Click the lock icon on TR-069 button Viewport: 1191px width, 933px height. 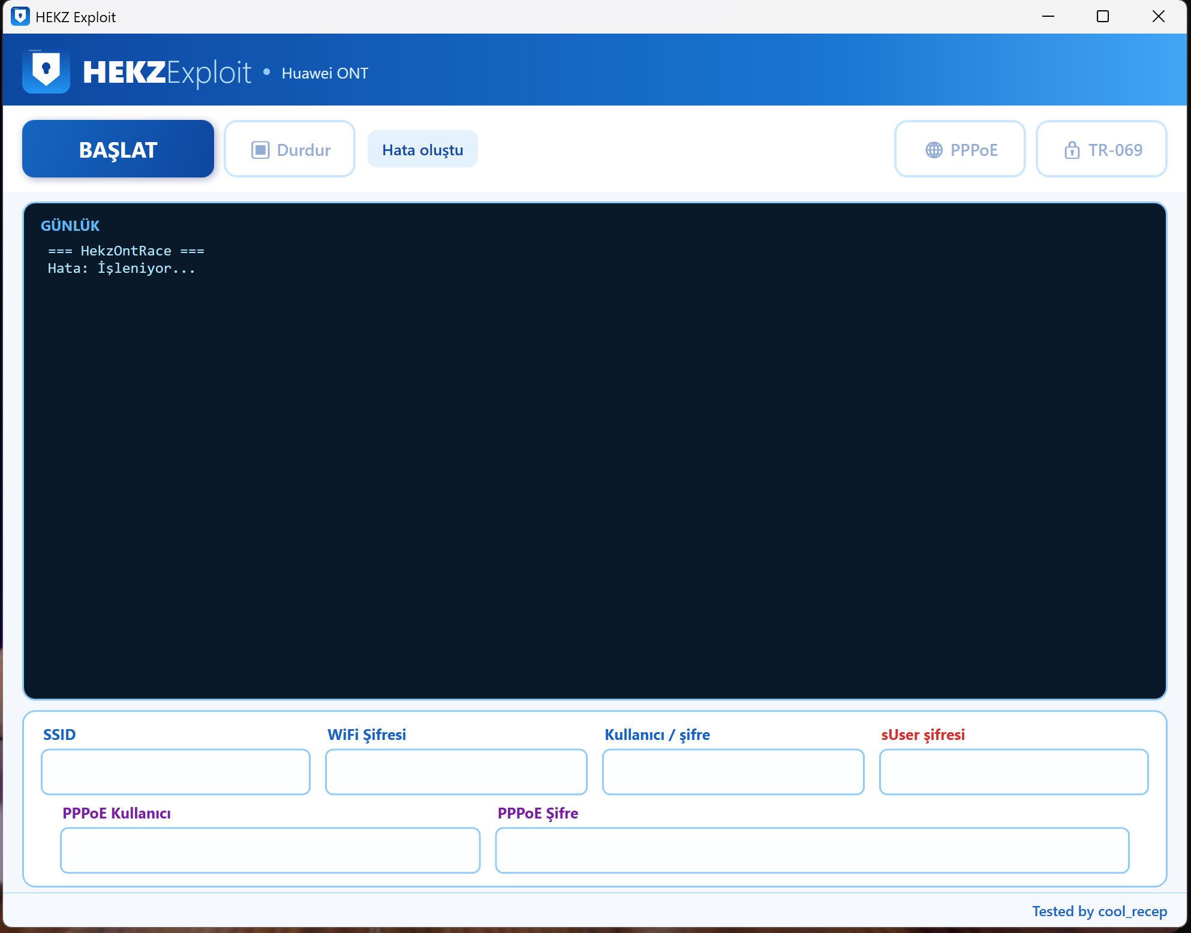1072,150
